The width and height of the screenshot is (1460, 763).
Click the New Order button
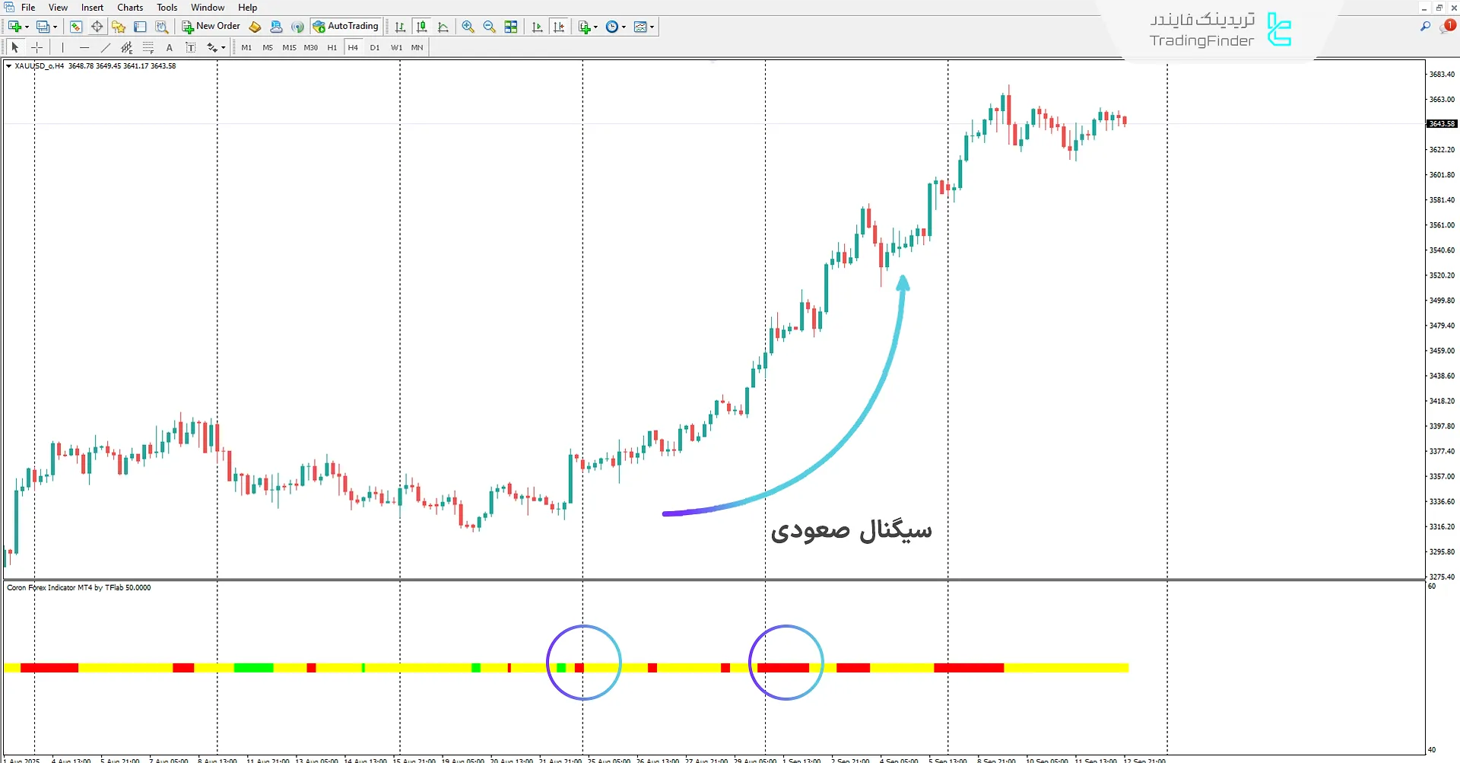tap(211, 25)
